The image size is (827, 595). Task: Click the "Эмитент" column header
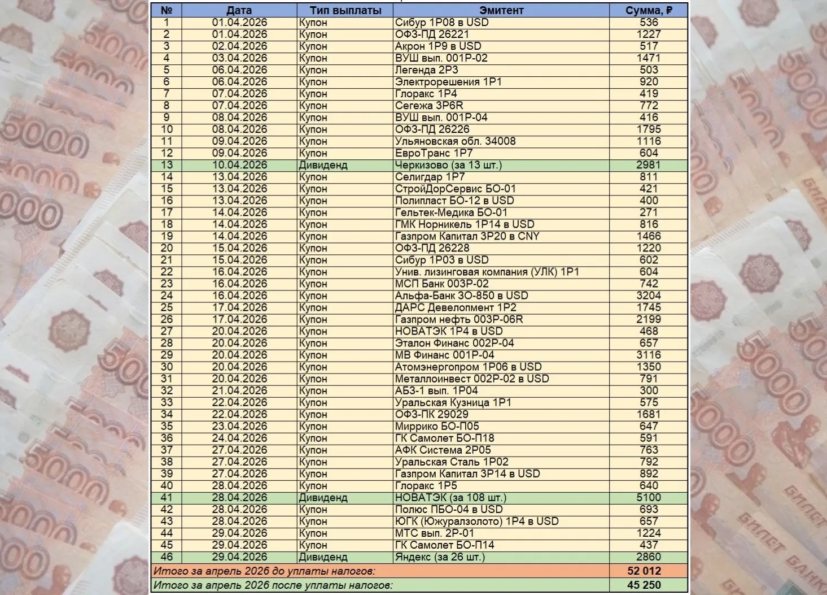[x=501, y=10]
